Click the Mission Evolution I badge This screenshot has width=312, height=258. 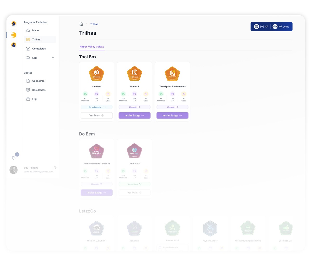point(96,228)
